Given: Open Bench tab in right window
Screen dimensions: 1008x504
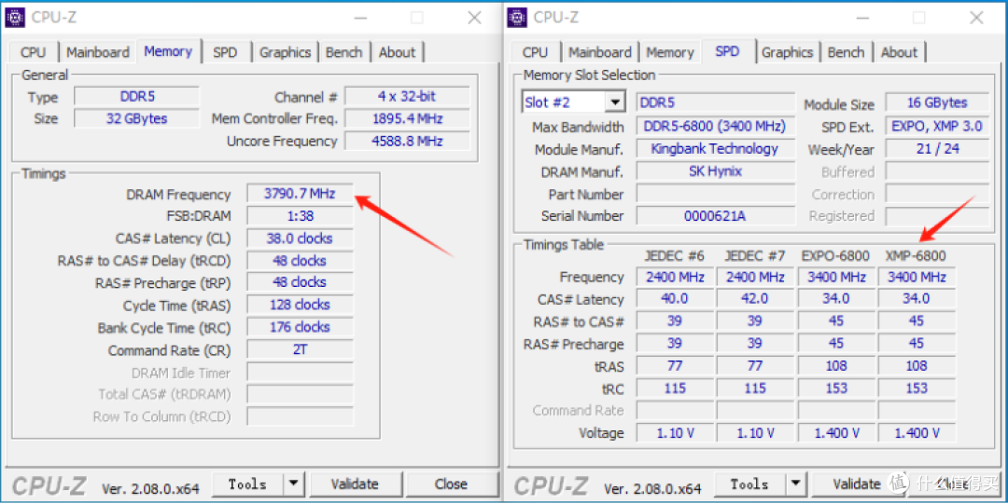Looking at the screenshot, I should tap(846, 53).
